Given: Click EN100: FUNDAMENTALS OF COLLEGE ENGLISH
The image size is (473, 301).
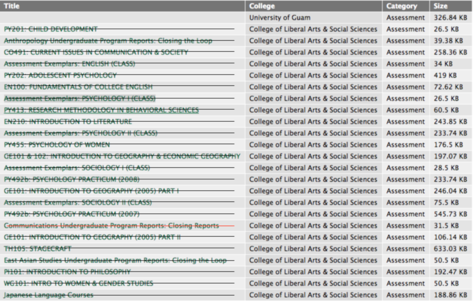Looking at the screenshot, I should coord(78,87).
